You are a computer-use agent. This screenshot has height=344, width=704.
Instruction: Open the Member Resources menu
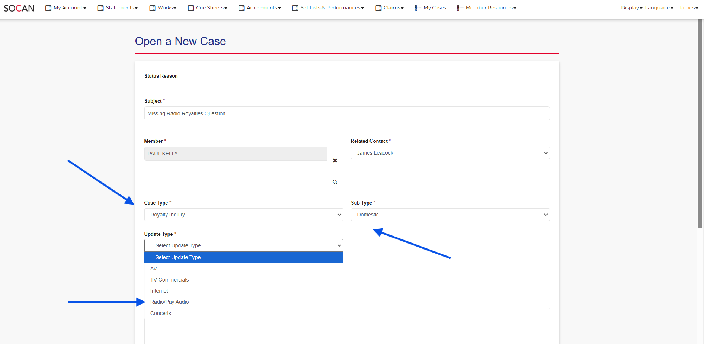pyautogui.click(x=487, y=8)
